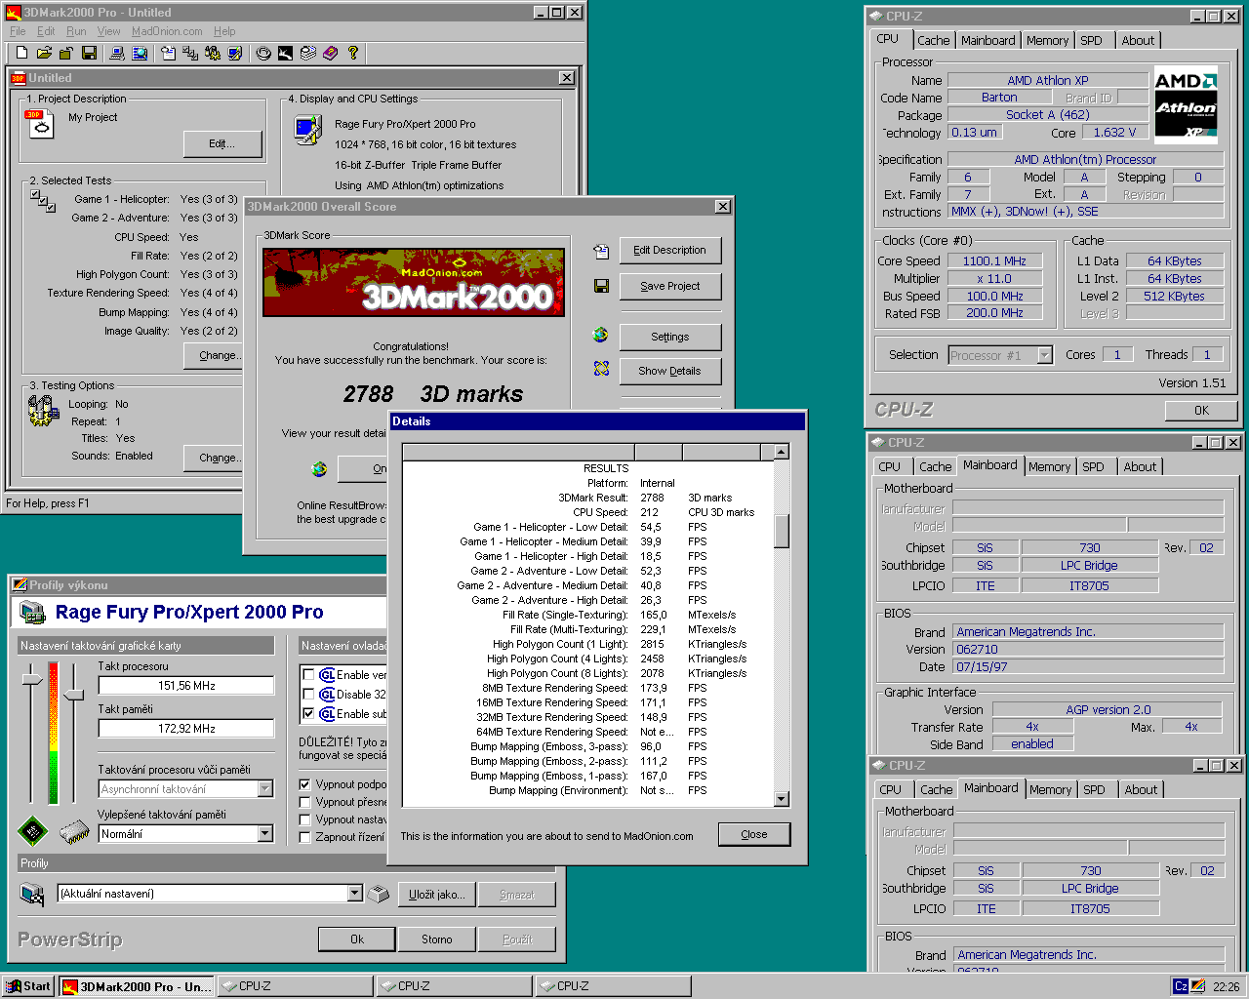Click the monitor profile icon in Profily section
The height and width of the screenshot is (999, 1249).
[32, 894]
